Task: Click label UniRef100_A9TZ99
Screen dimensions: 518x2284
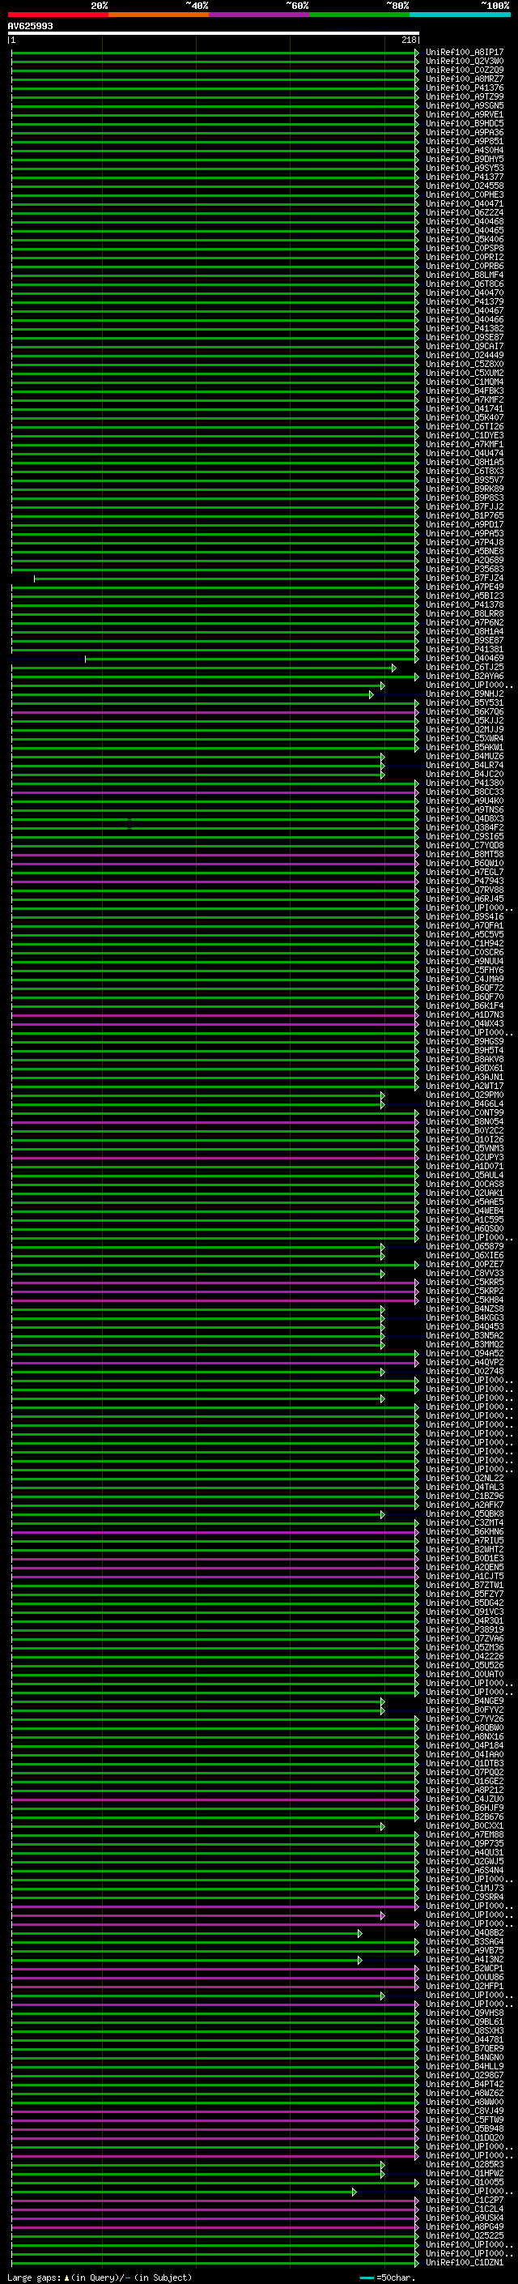Action: pos(464,96)
